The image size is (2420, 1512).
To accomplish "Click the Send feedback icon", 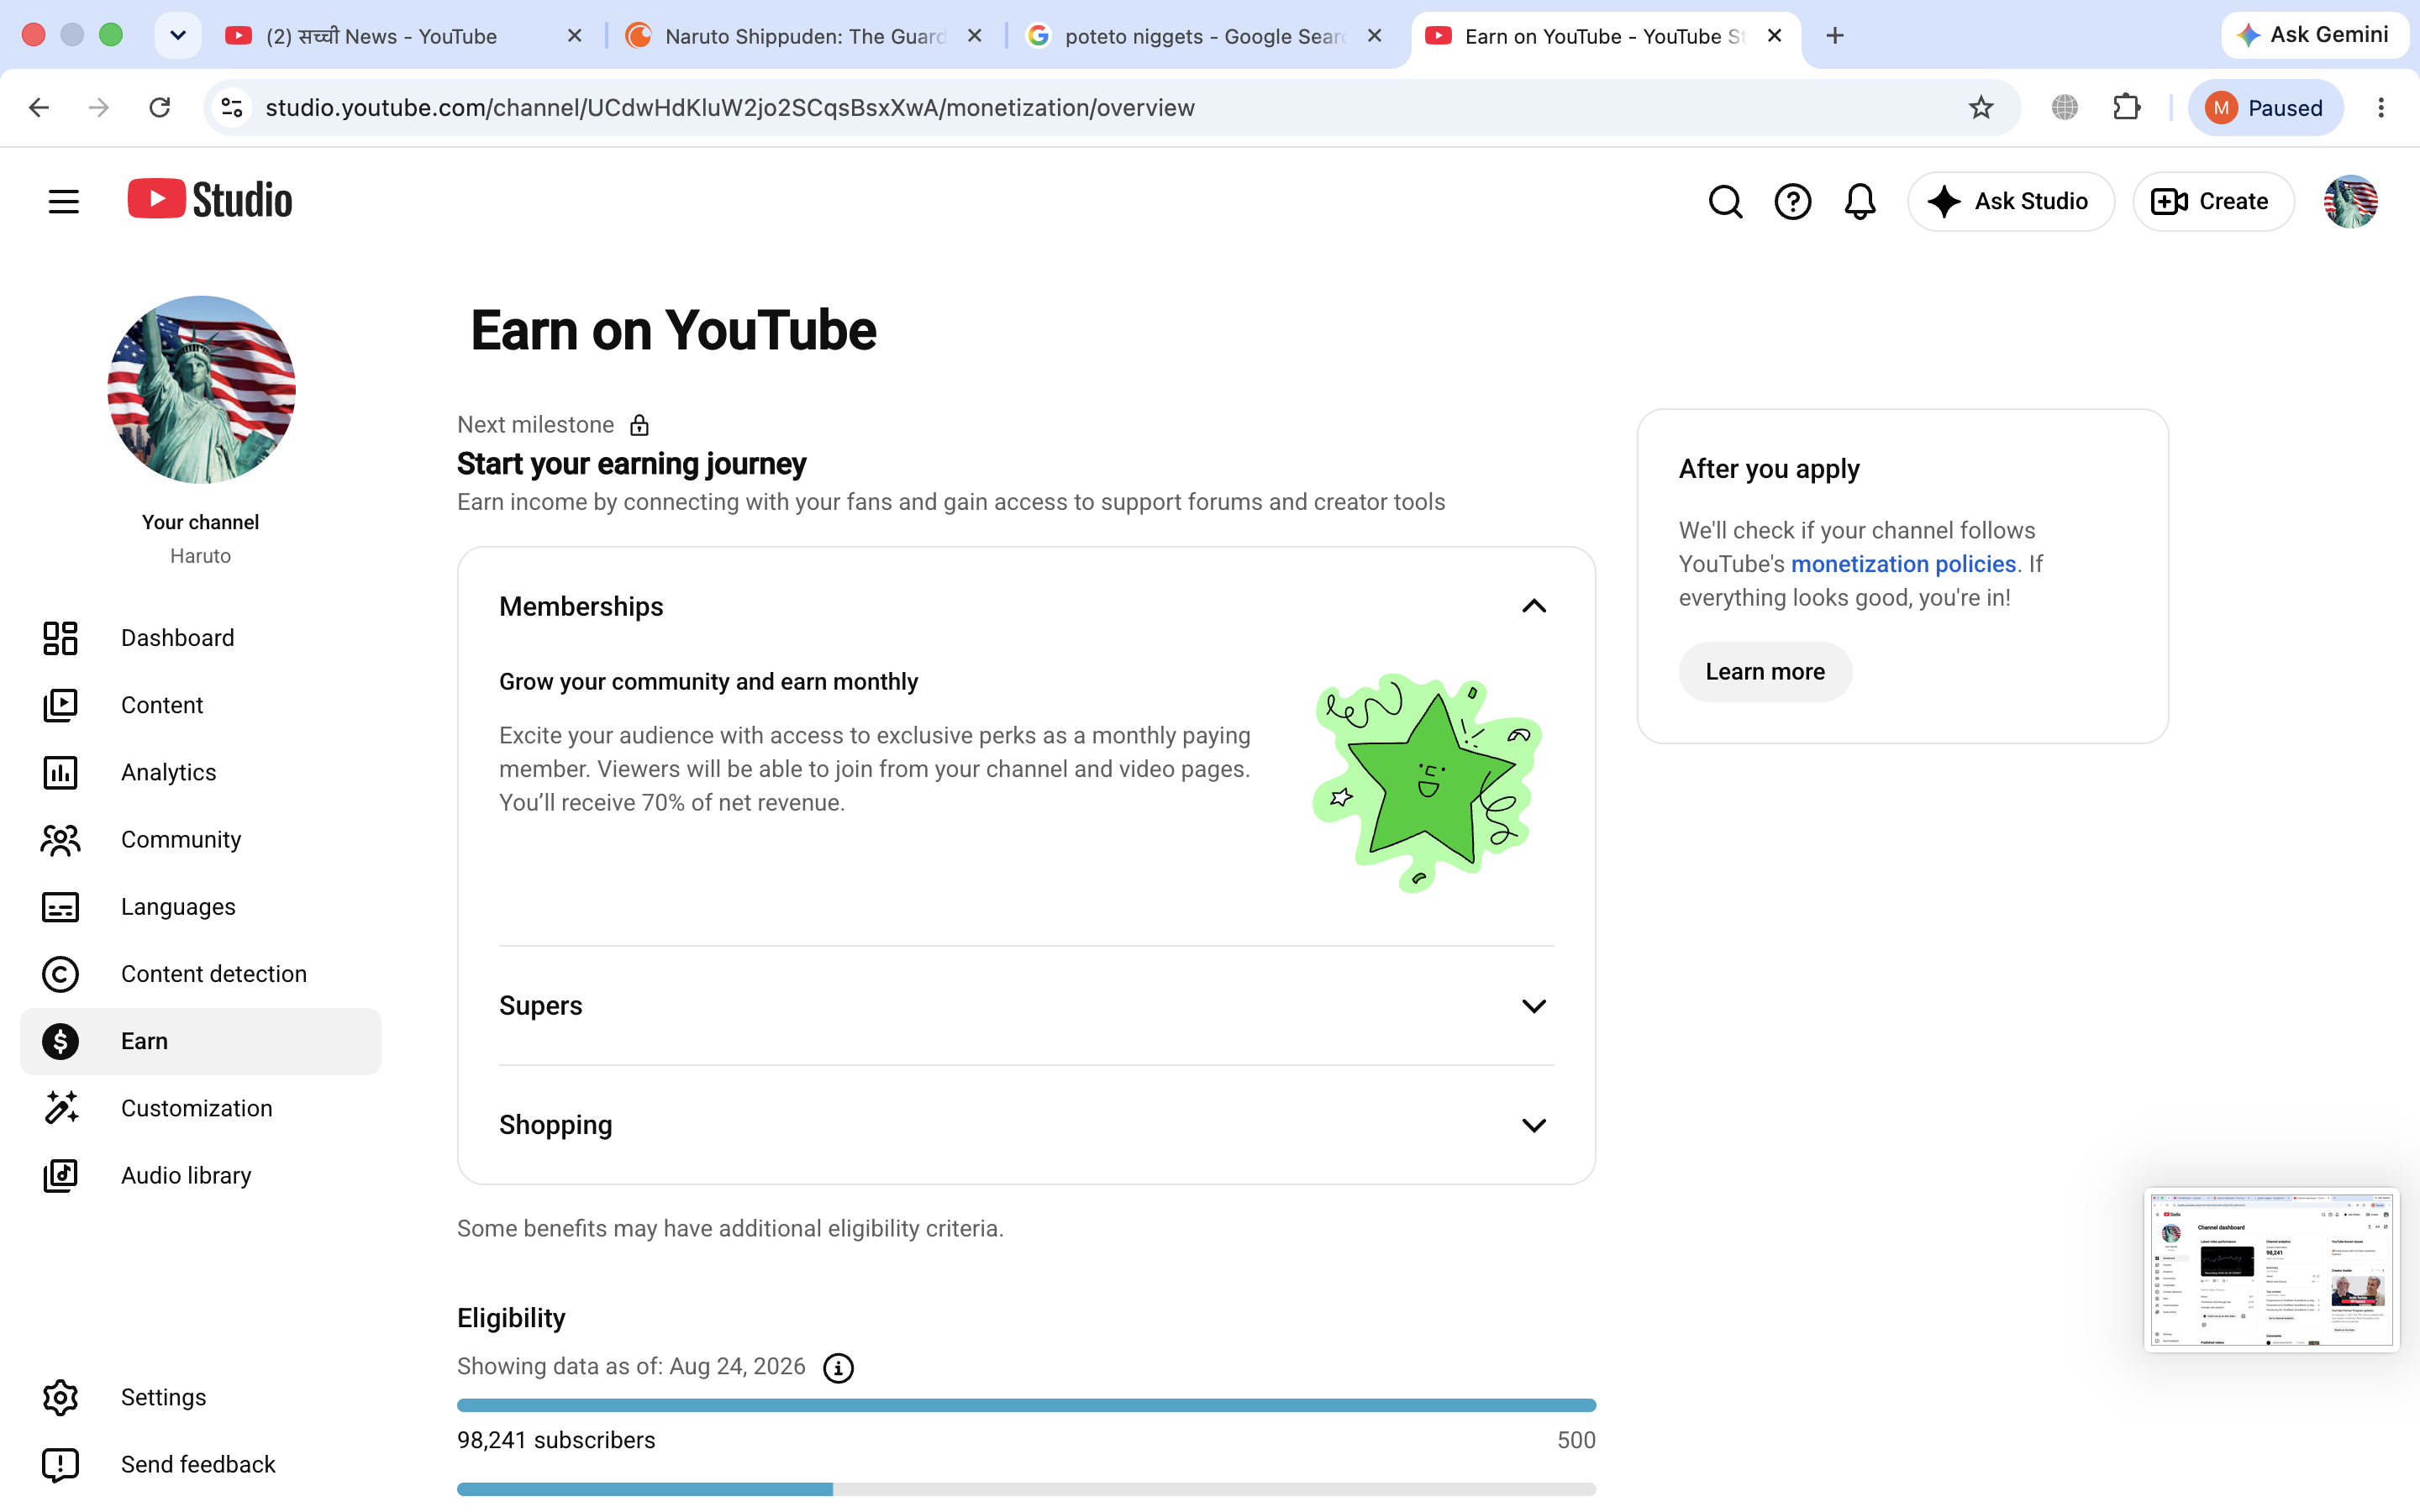I will (60, 1464).
